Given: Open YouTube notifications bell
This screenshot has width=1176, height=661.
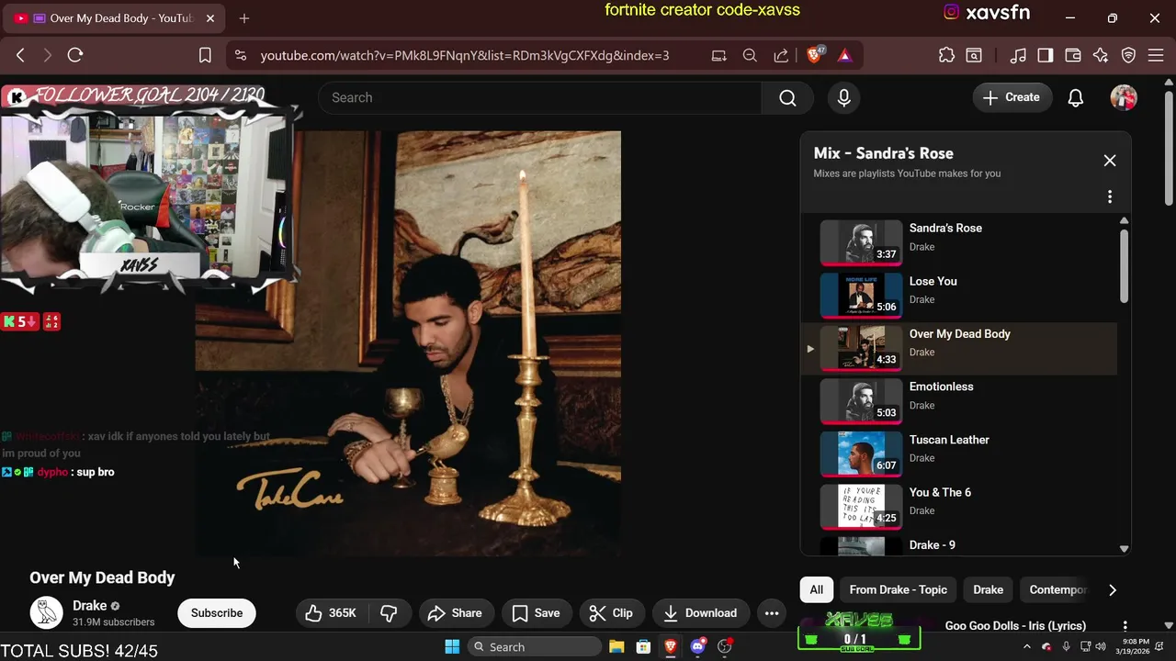Looking at the screenshot, I should (x=1076, y=97).
